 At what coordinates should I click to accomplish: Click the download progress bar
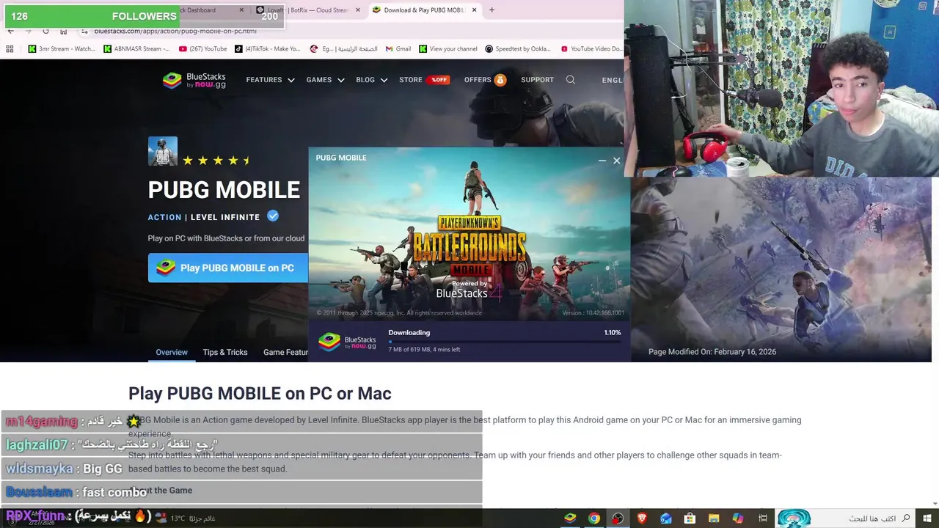click(505, 342)
